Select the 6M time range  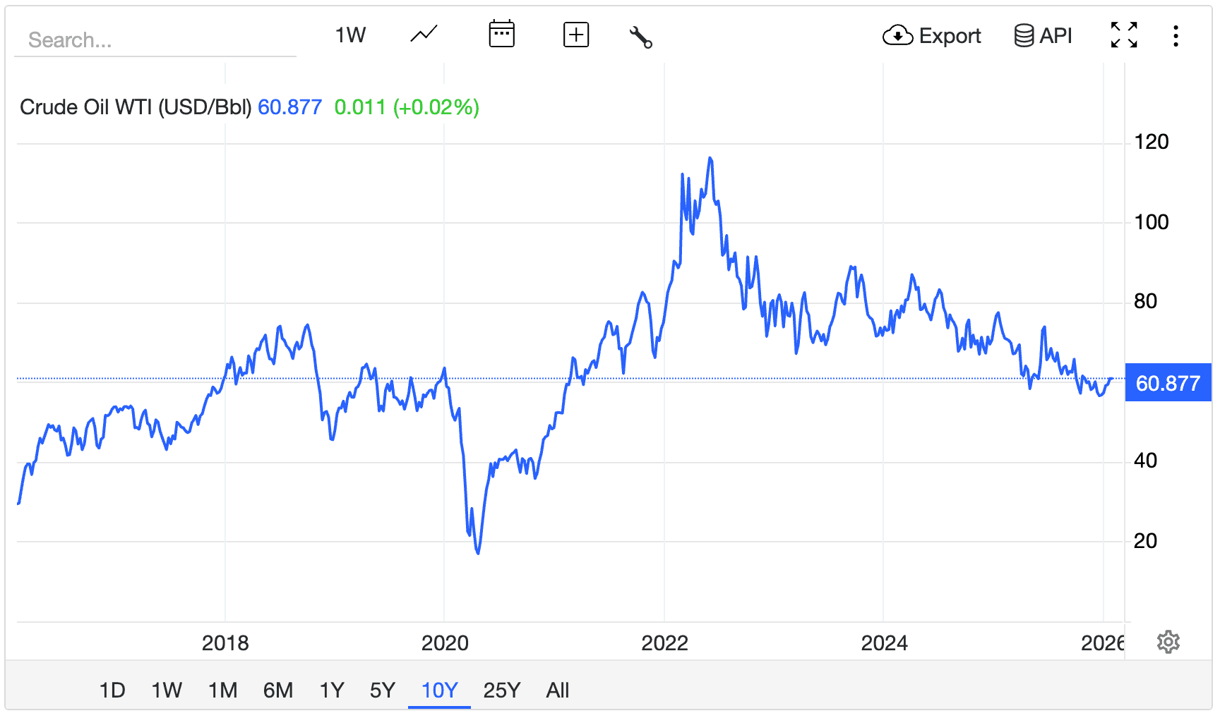coord(278,690)
